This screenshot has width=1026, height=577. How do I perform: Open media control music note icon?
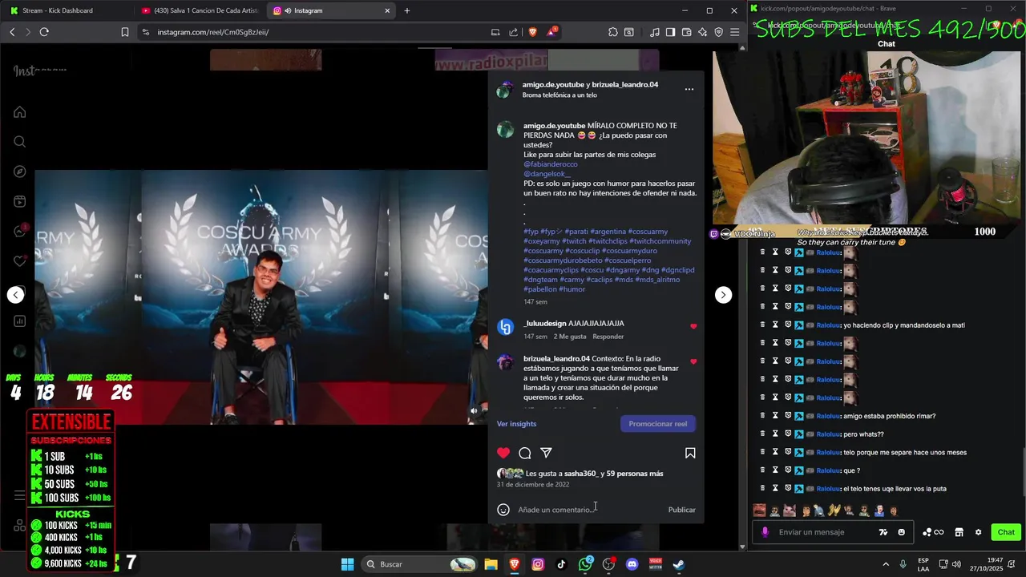pyautogui.click(x=655, y=32)
